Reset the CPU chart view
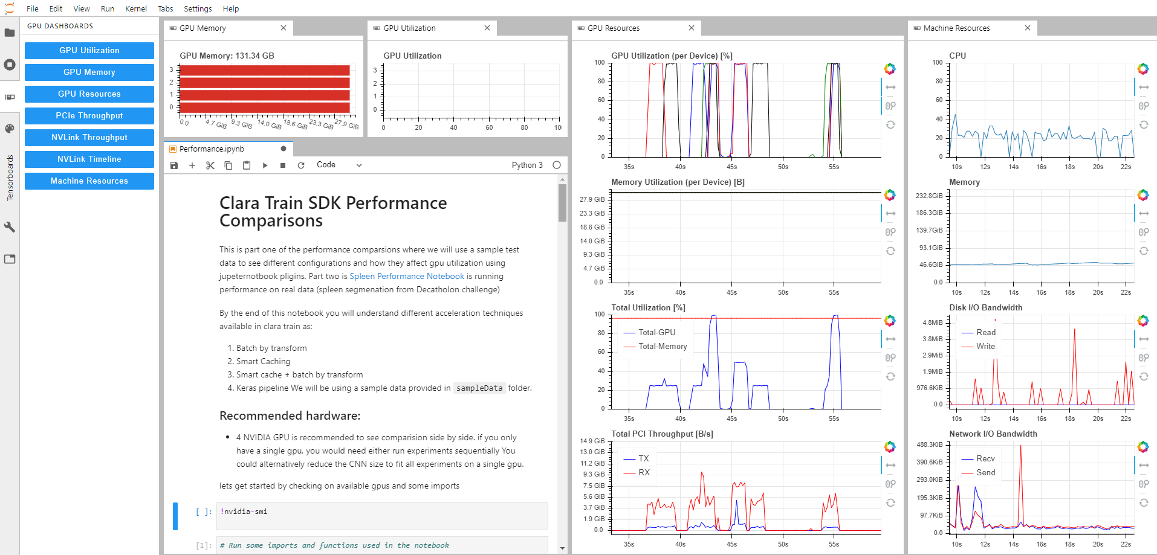The height and width of the screenshot is (555, 1157). point(1144,125)
